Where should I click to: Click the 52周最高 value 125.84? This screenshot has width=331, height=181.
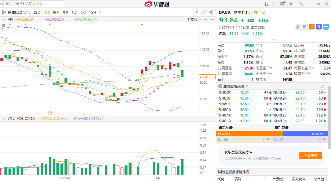[248, 68]
